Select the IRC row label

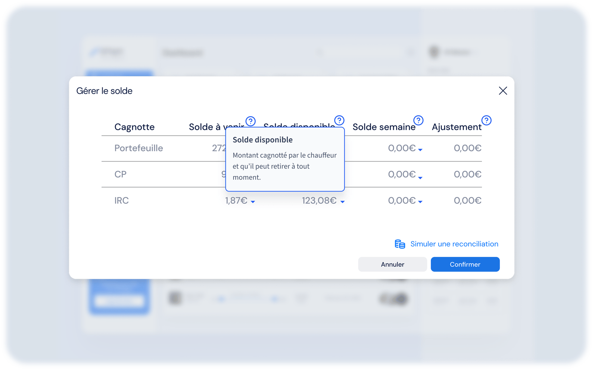tap(121, 201)
